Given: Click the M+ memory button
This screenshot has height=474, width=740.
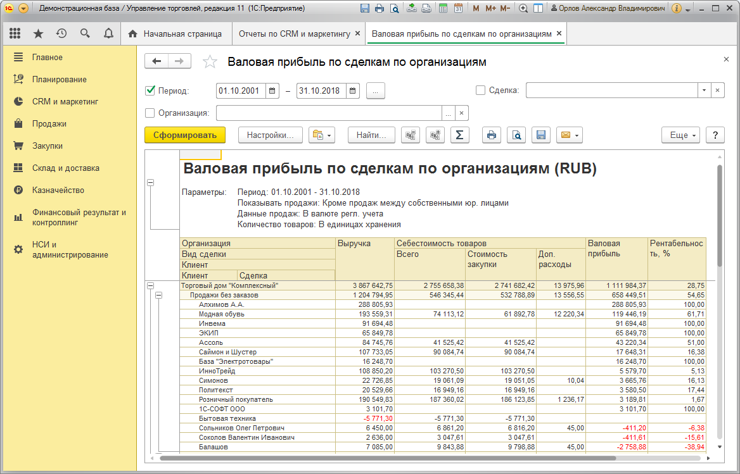Looking at the screenshot, I should (490, 8).
